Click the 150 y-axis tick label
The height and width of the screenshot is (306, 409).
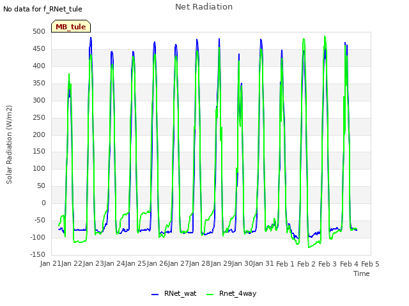pos(39,151)
